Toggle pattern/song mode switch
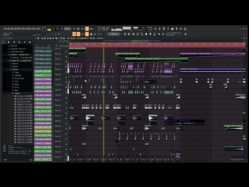Image resolution: width=249 pixels, height=187 pixels. pyautogui.click(x=49, y=29)
